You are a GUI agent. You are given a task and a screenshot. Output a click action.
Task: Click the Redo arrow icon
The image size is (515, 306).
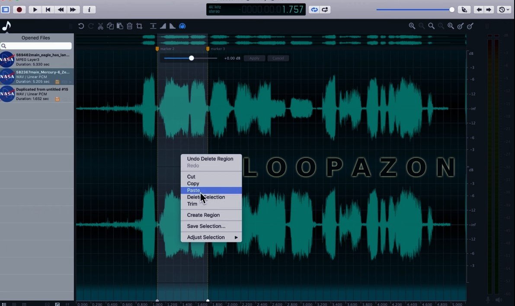(x=91, y=26)
